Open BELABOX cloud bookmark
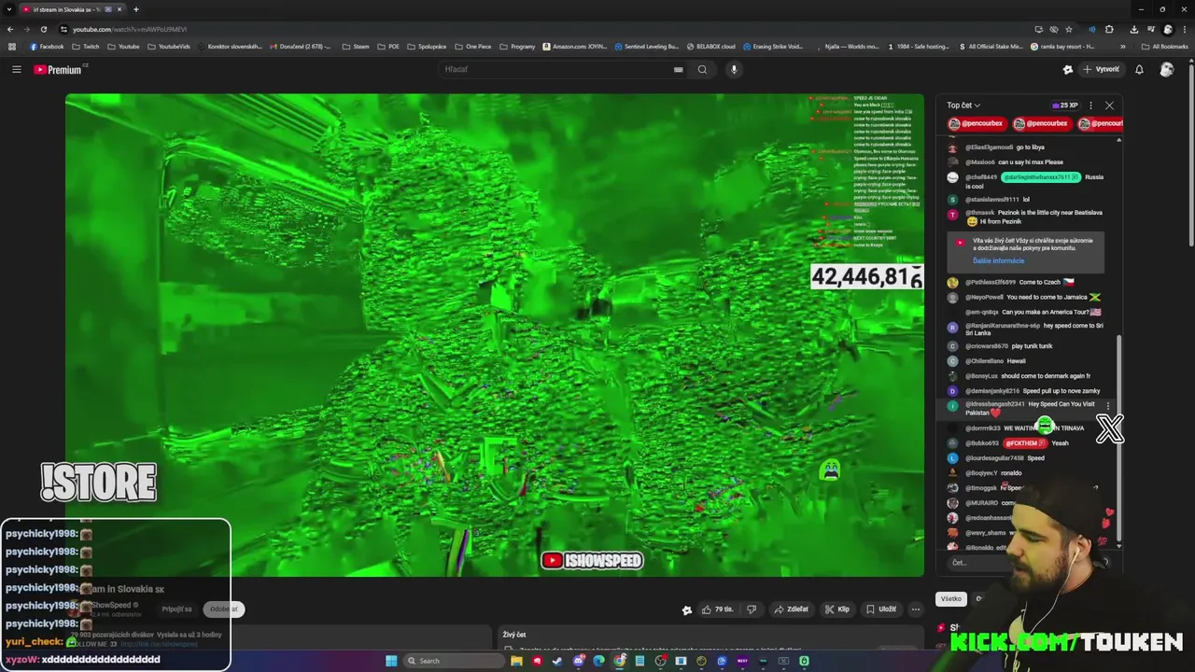The image size is (1195, 672). pos(710,47)
